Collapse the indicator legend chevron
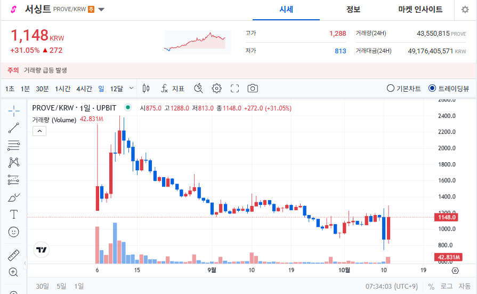This screenshot has height=294, width=477. (x=39, y=131)
